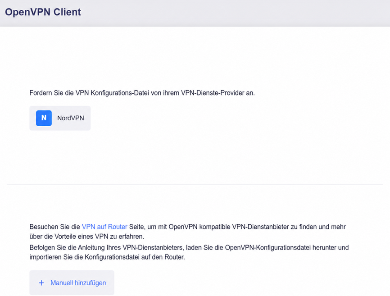Click the NordVPN text label
Viewport: 390px width, 296px height.
71,118
